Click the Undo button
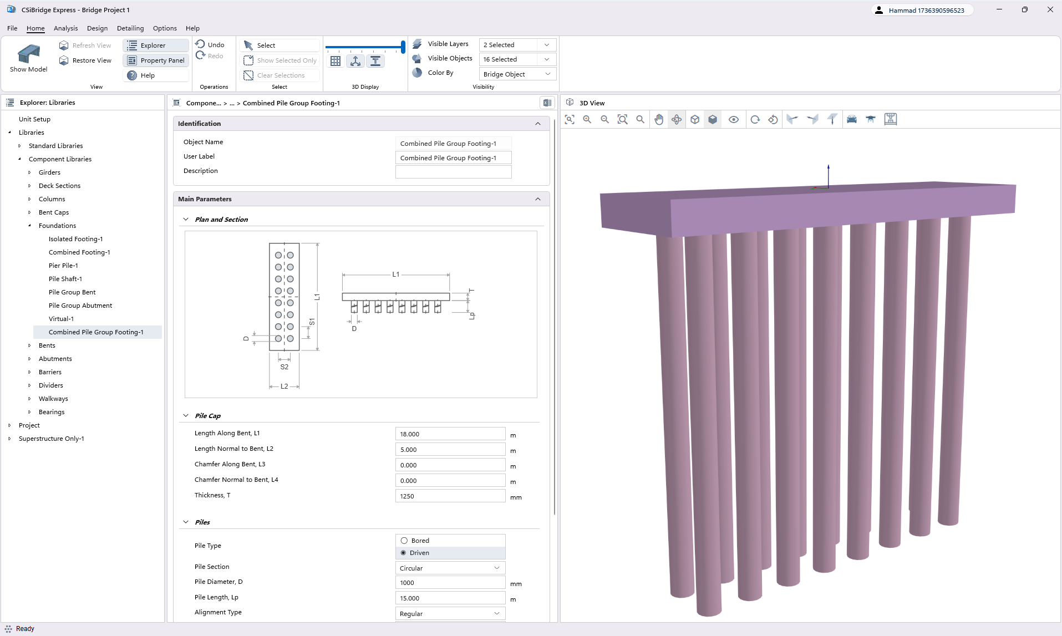 tap(210, 45)
